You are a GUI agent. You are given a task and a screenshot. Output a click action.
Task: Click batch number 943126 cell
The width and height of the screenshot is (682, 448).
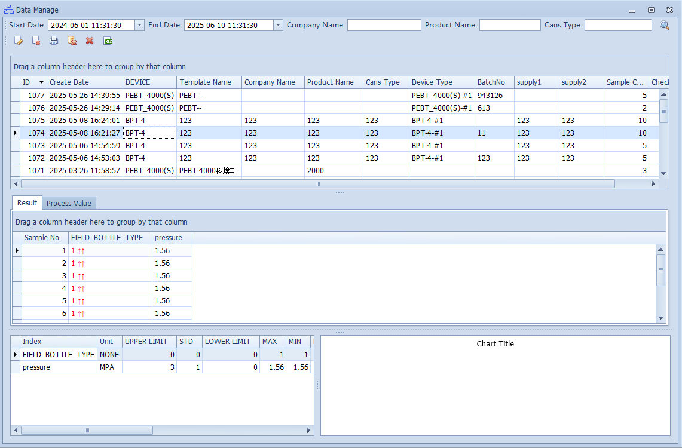pyautogui.click(x=494, y=95)
